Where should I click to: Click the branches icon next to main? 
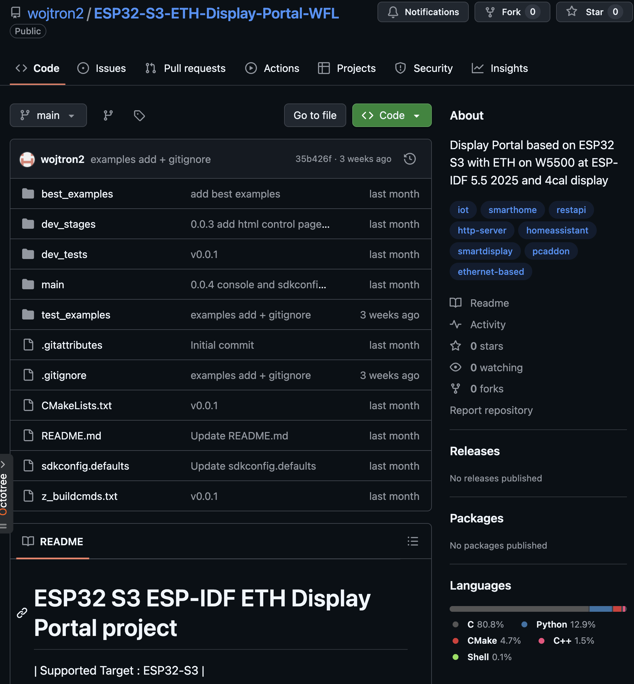108,115
